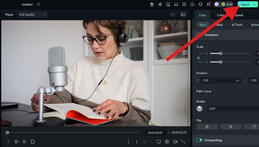Click the paper plane share icon
This screenshot has height=147, width=259.
click(x=160, y=5)
